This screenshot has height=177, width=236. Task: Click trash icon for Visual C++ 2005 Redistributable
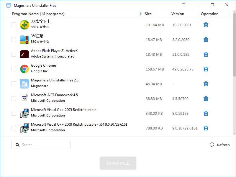coord(206,113)
